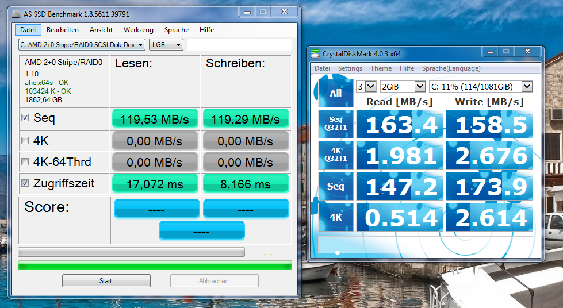This screenshot has height=308, width=563.
Task: Click the write access time 8,166 ms
Action: pyautogui.click(x=246, y=184)
